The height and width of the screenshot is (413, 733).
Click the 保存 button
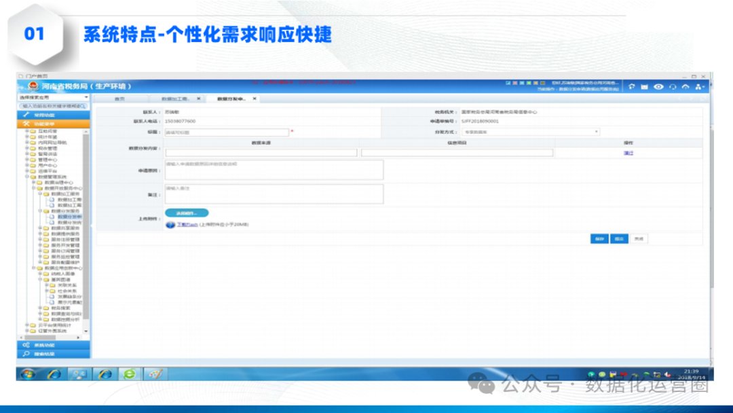(599, 239)
